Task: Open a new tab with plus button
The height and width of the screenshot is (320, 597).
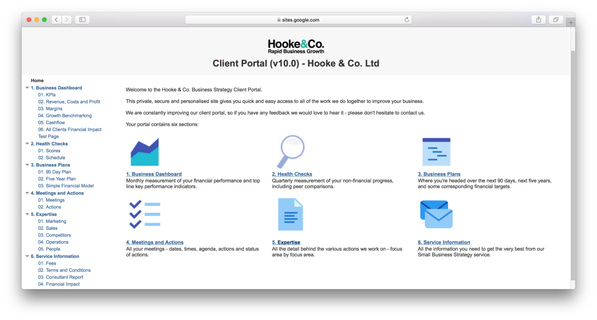Action: coord(571,23)
